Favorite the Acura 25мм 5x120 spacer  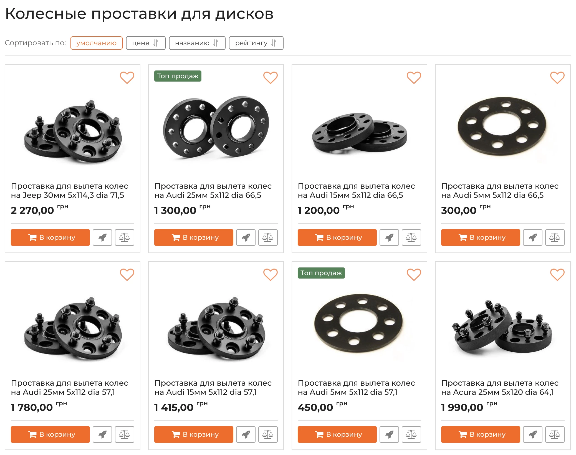pyautogui.click(x=557, y=275)
